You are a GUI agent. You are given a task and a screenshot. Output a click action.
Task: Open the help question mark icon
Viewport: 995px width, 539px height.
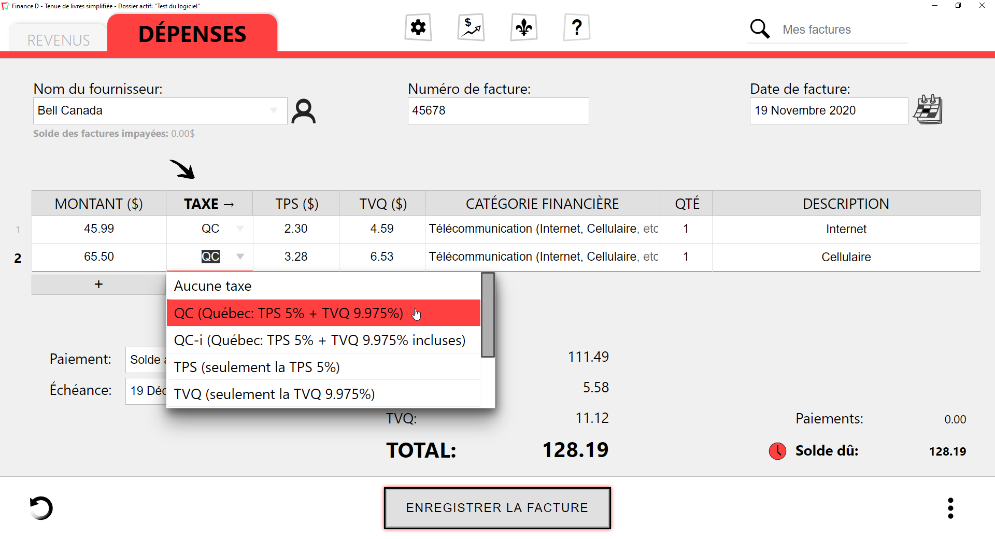point(576,27)
